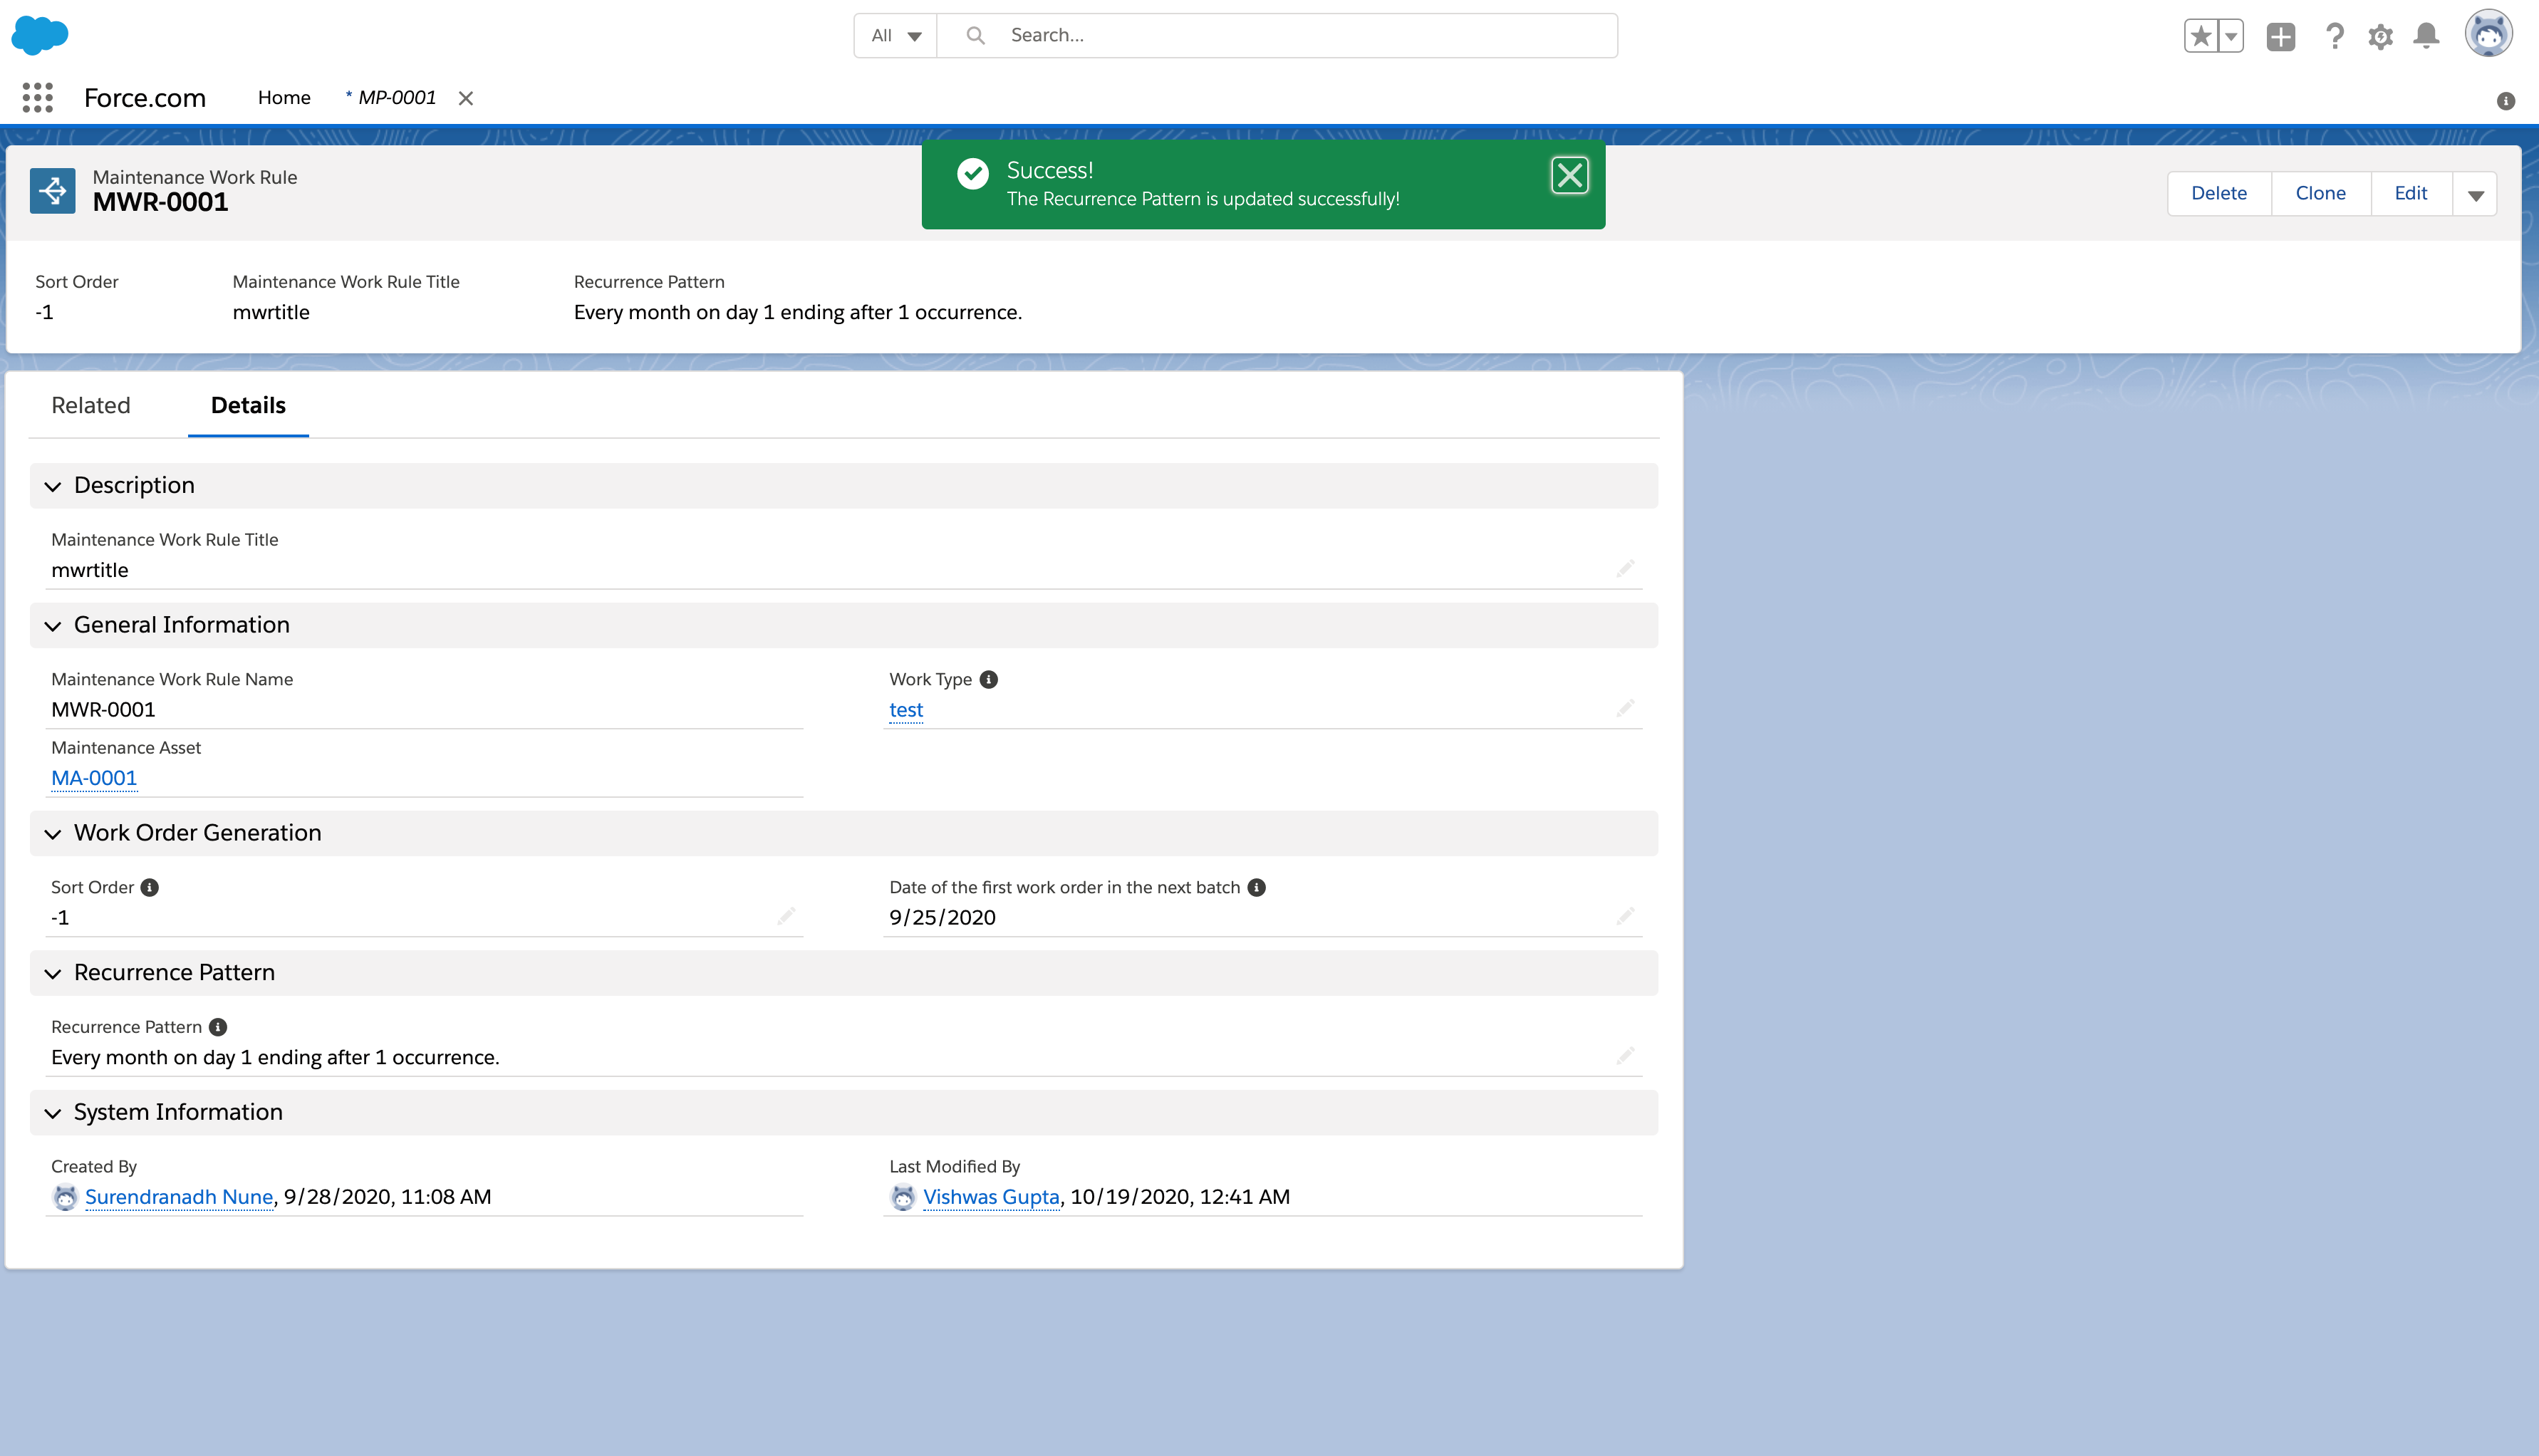Close the MP-0001 workspace tab

[x=466, y=98]
